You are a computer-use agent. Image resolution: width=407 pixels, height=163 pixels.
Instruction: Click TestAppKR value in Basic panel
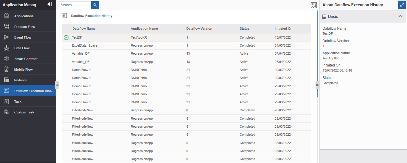coord(331,58)
